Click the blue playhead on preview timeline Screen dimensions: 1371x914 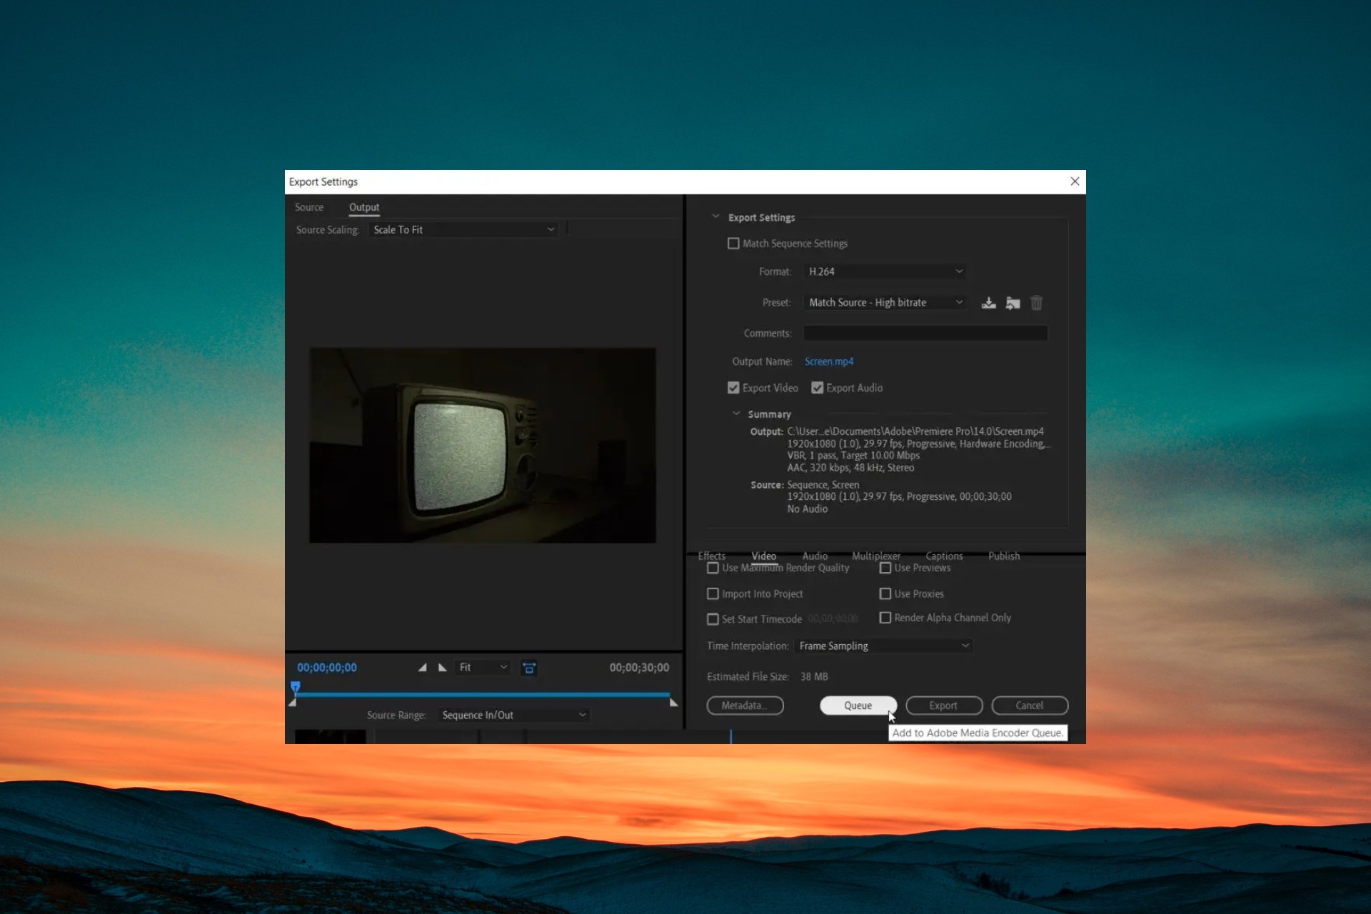(x=295, y=687)
